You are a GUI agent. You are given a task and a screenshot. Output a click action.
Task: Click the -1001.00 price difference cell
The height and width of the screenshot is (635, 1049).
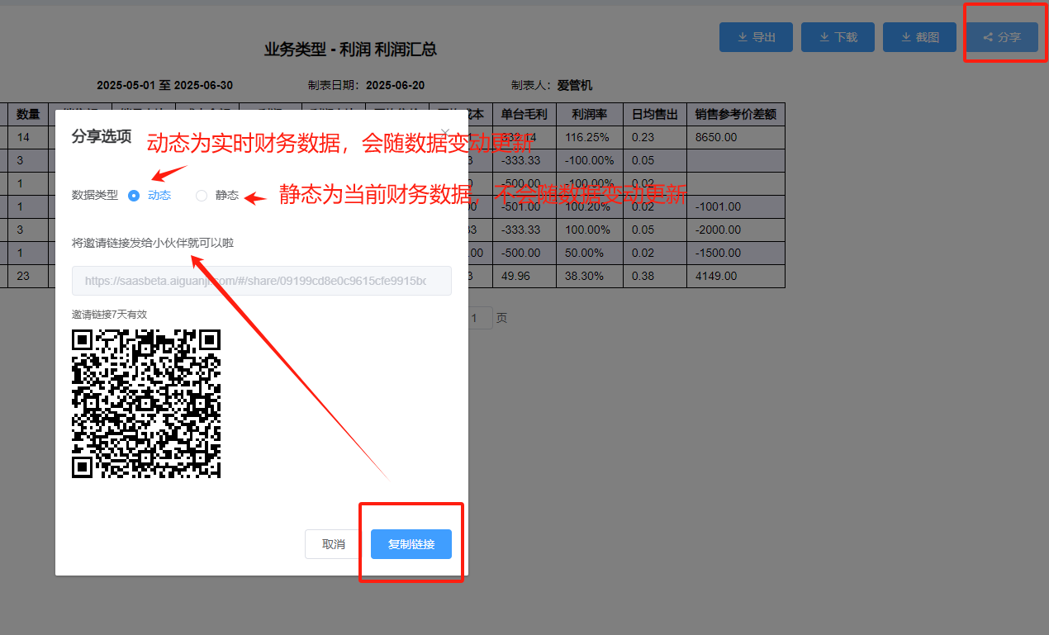(x=736, y=206)
